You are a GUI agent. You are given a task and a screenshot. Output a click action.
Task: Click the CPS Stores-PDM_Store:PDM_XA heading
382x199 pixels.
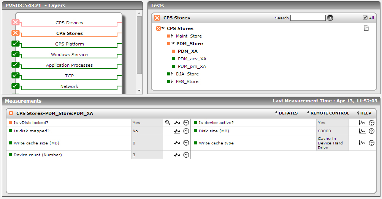point(55,113)
